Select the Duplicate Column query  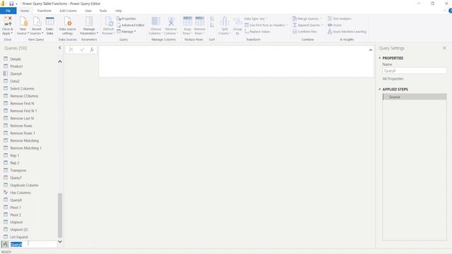(24, 185)
